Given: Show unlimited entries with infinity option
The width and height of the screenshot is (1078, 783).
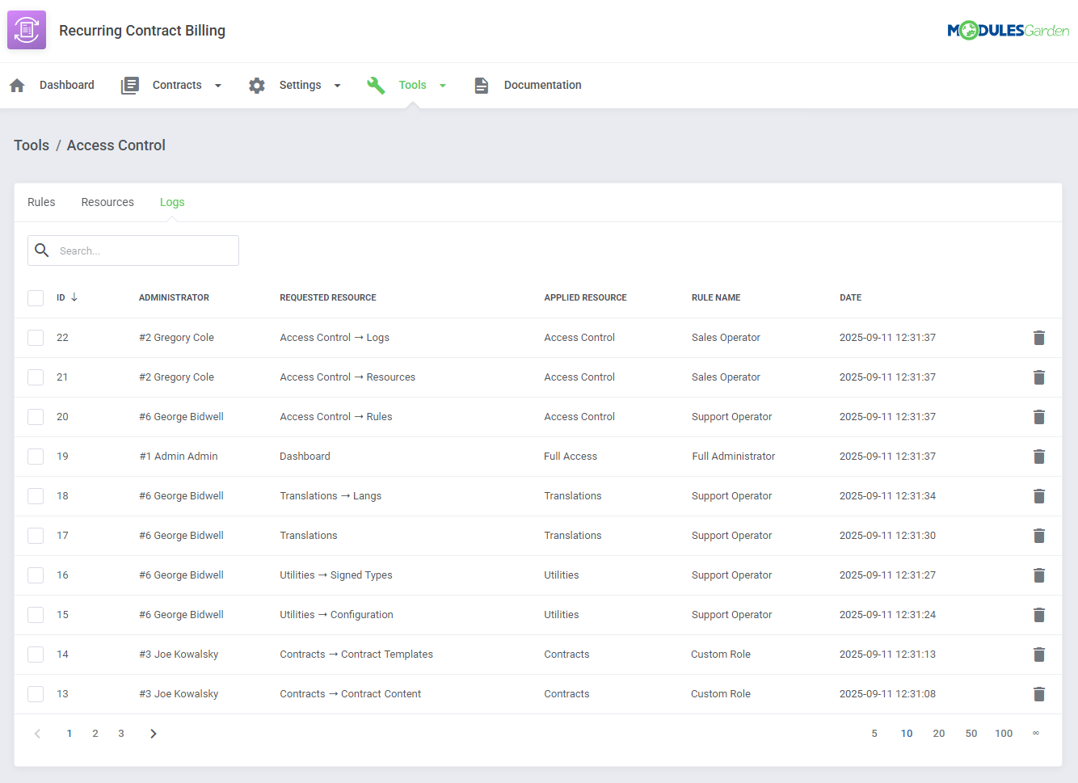Looking at the screenshot, I should pyautogui.click(x=1036, y=734).
